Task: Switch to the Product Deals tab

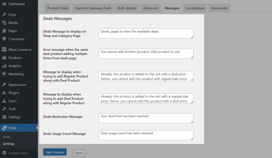Action: point(58,8)
